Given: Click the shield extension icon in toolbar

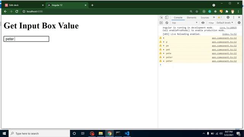Looking at the screenshot, I should coord(221,11).
